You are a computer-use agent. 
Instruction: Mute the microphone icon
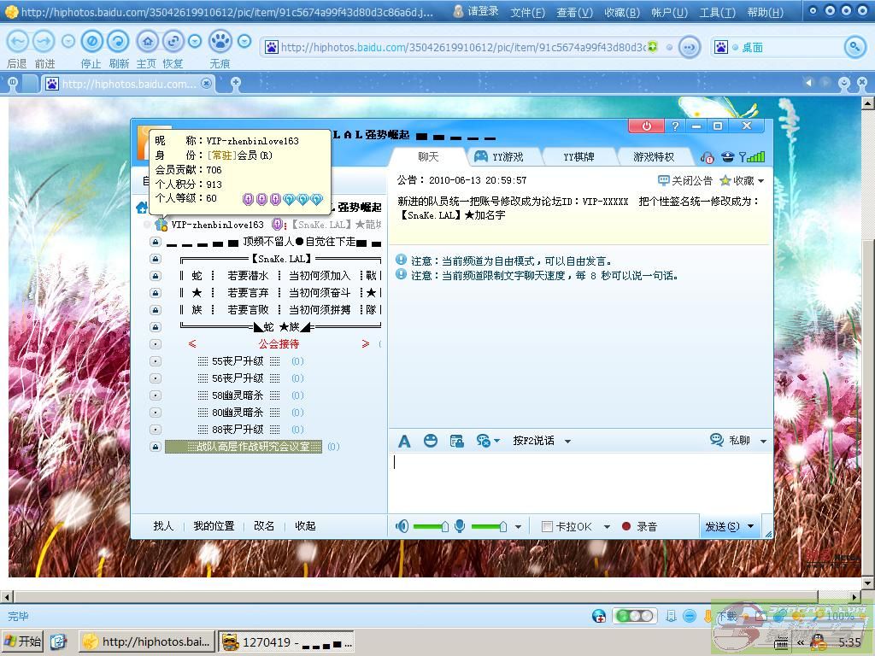point(460,526)
